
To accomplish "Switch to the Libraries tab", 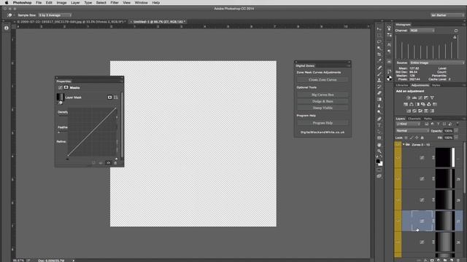I will click(402, 85).
